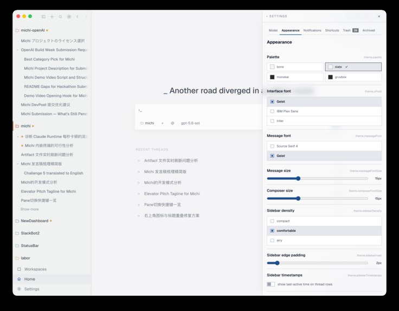The image size is (399, 311).
Task: Select Geist under Message font
Action: click(324, 156)
